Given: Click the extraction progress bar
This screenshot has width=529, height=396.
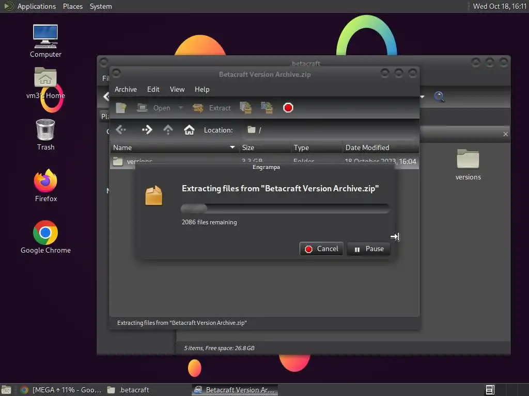Looking at the screenshot, I should (285, 208).
